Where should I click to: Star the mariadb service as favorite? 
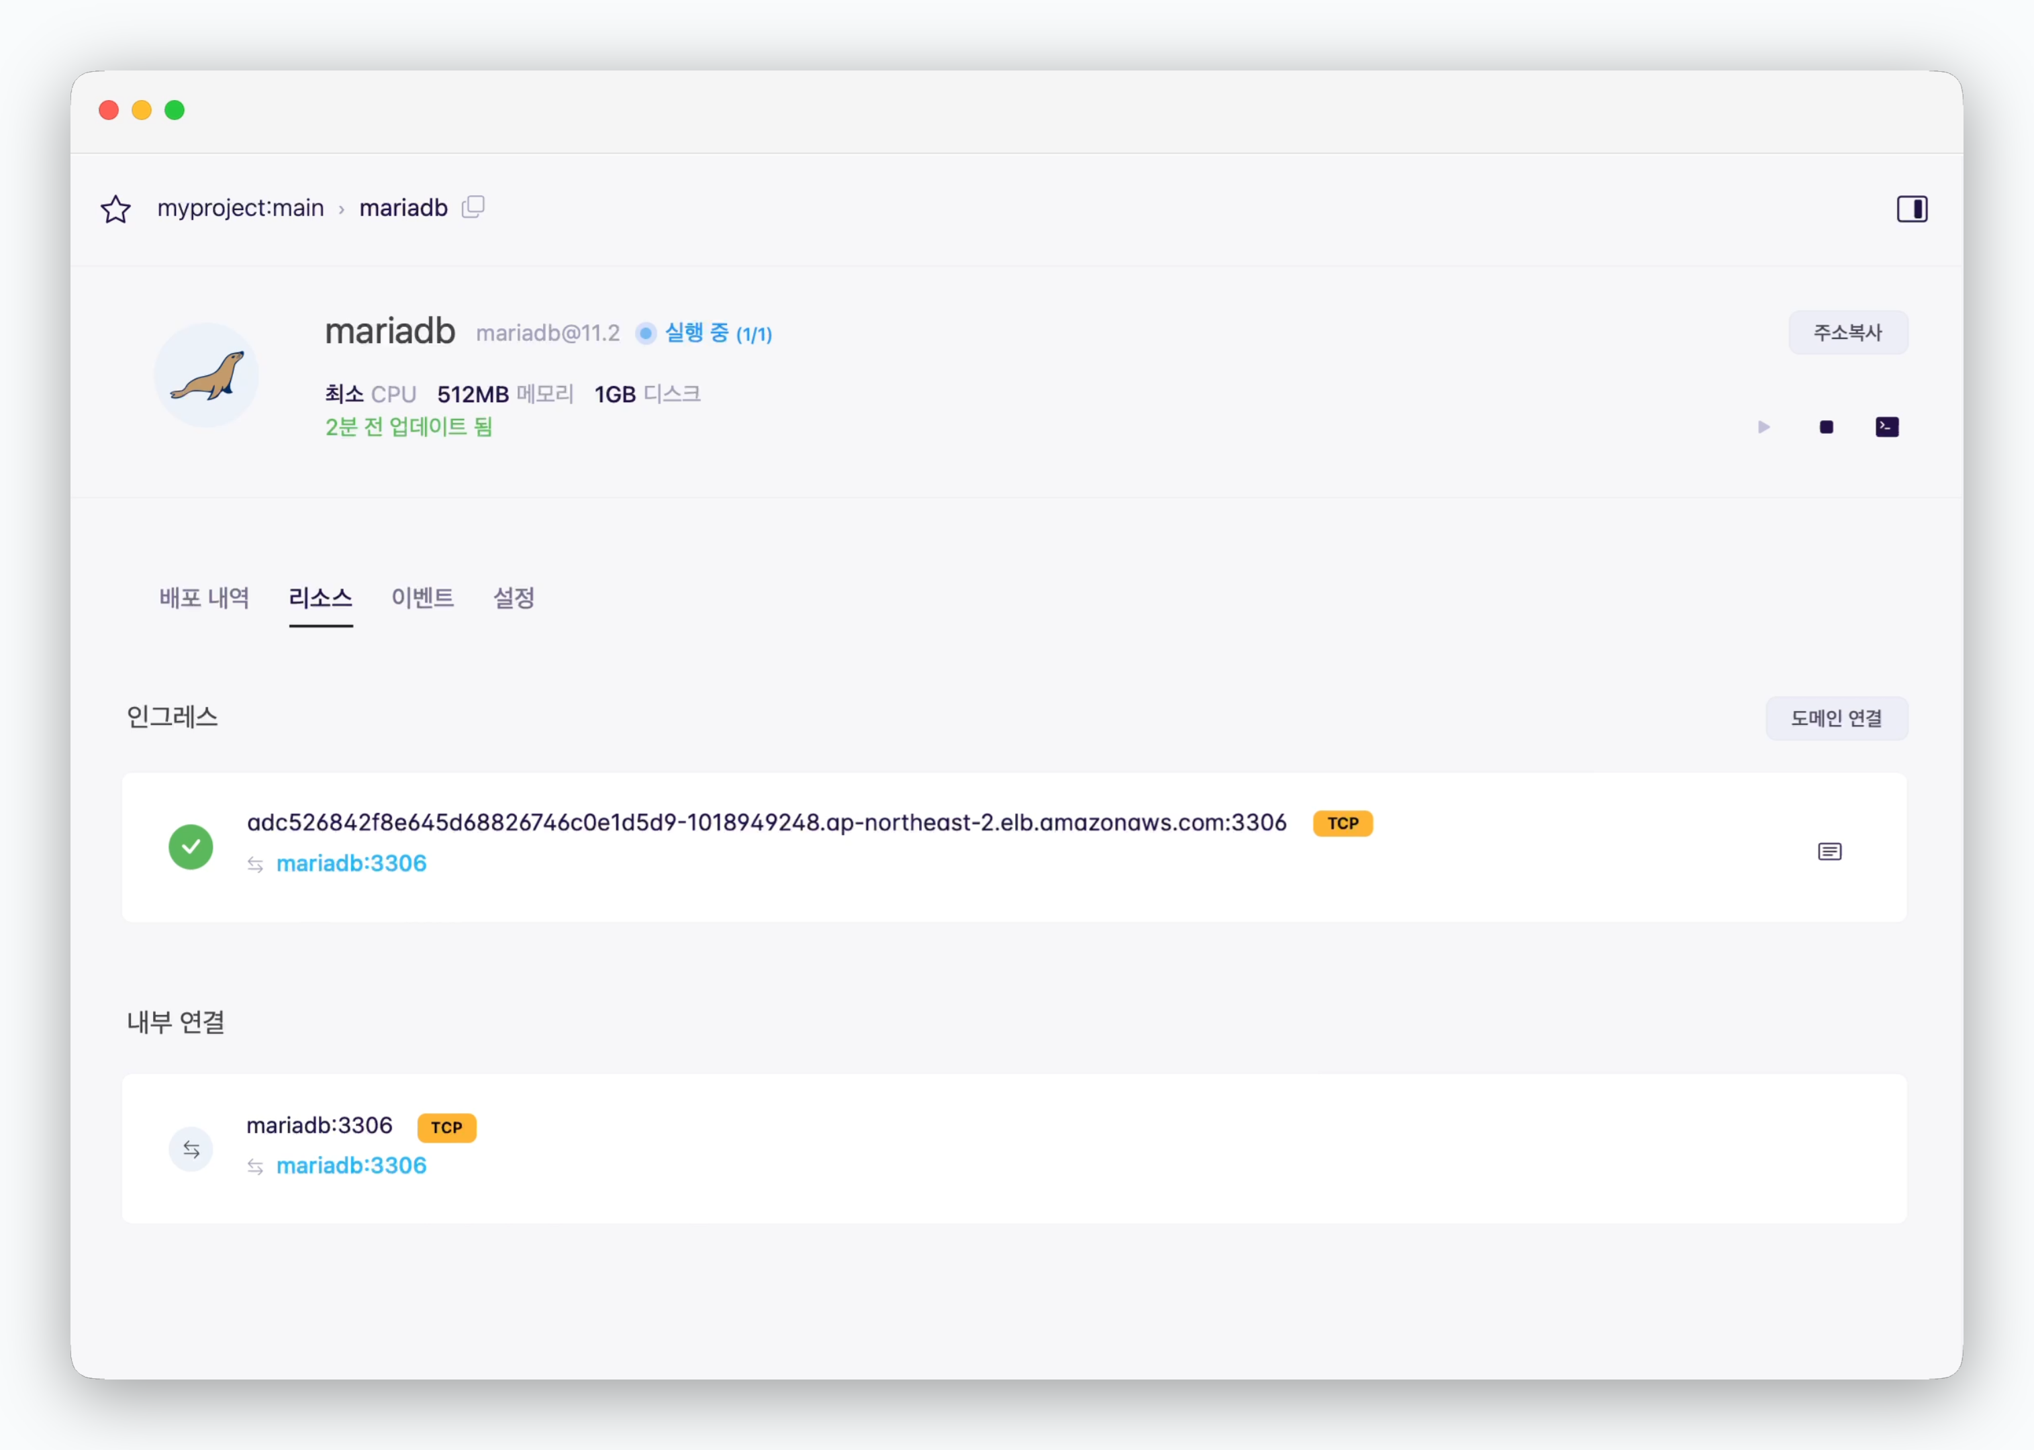[x=115, y=209]
